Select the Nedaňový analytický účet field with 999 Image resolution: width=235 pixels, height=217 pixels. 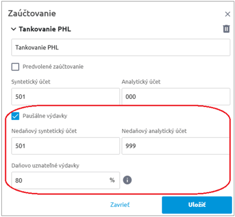click(x=176, y=146)
